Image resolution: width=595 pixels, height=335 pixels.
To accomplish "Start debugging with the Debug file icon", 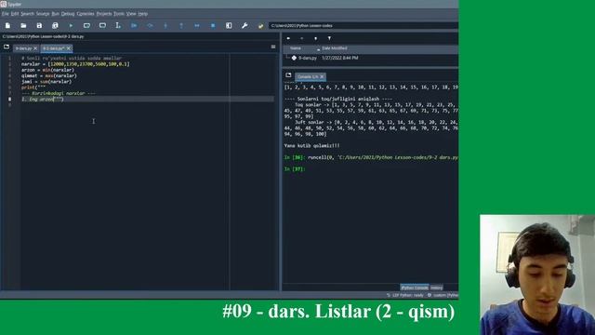I will (134, 25).
